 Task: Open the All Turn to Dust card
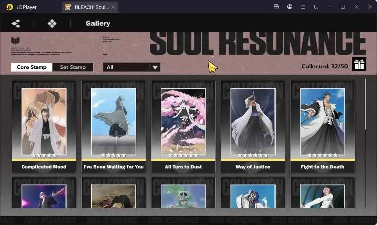(x=183, y=127)
